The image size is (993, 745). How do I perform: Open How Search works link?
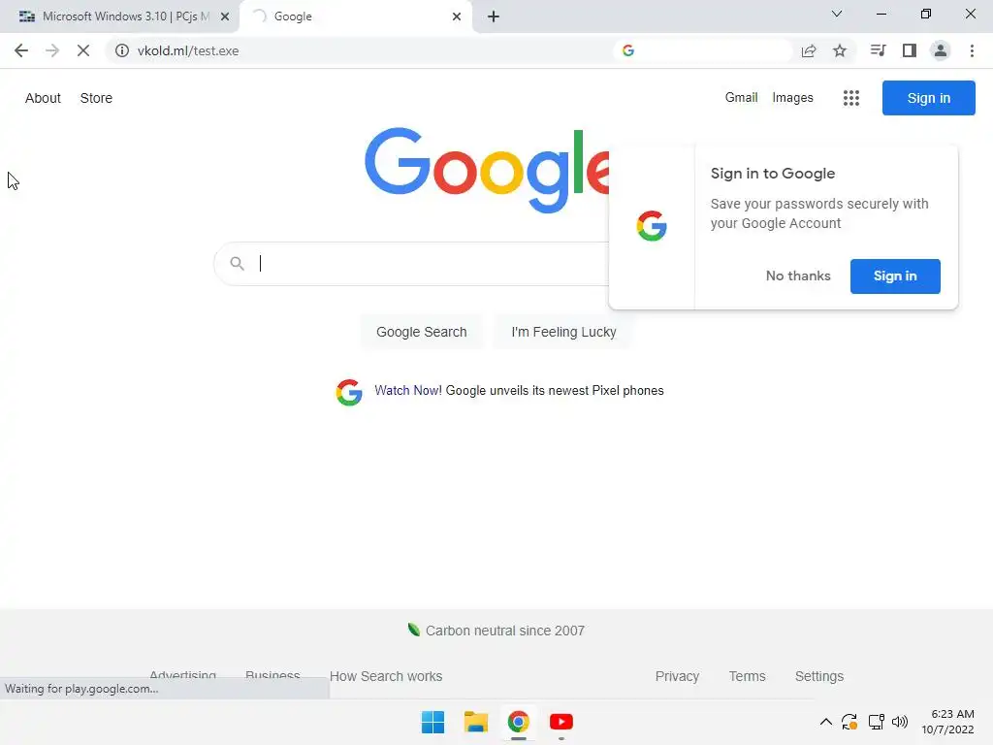(386, 676)
